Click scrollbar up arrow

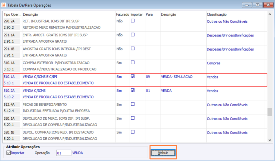coord(270,14)
